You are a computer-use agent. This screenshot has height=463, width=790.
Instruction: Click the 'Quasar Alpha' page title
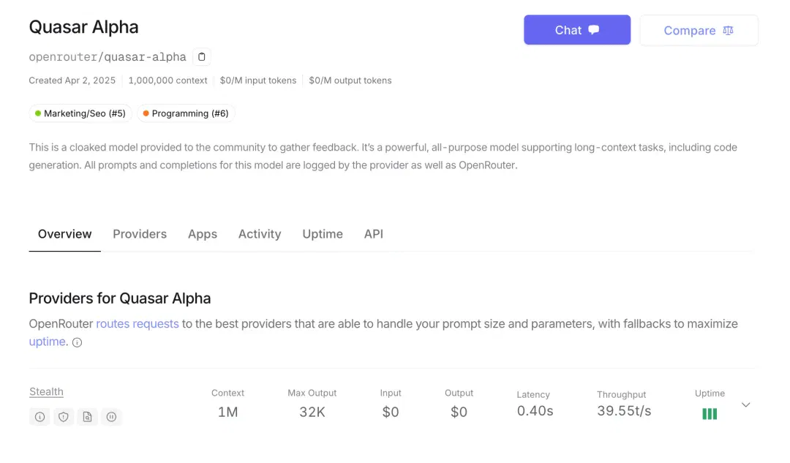[x=83, y=27]
